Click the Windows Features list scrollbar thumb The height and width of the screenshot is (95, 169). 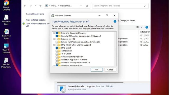point(115,53)
